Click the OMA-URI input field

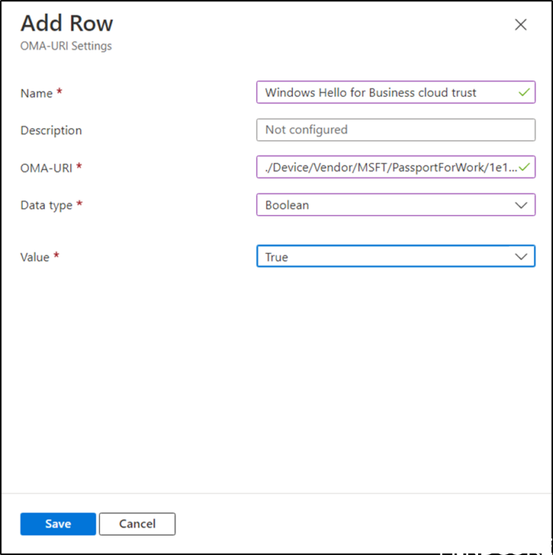(395, 167)
